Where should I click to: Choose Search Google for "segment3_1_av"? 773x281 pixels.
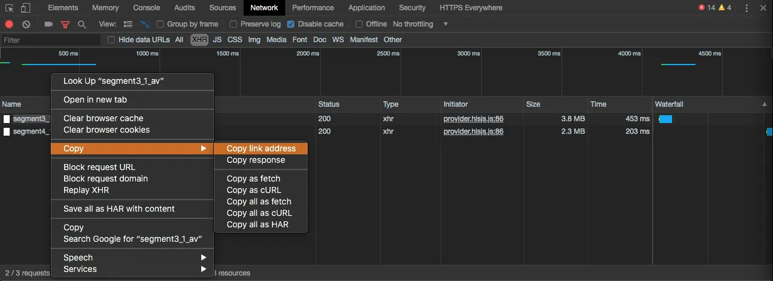[132, 239]
